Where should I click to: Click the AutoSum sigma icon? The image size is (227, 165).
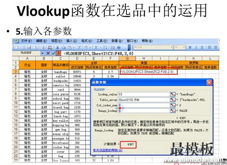(x=96, y=47)
